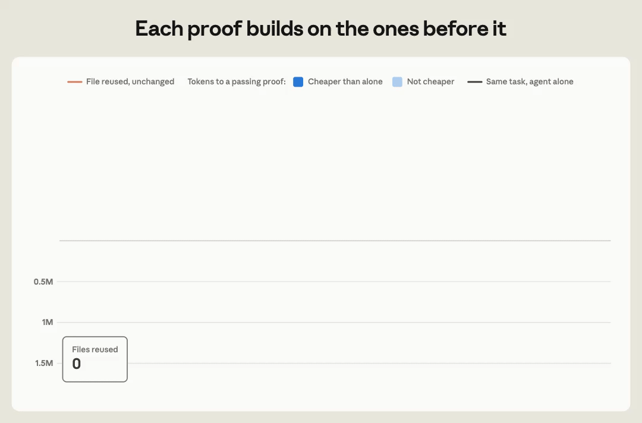Screen dimensions: 642x423
Task: Click the 'Files reused' caption text
Action: (95, 349)
